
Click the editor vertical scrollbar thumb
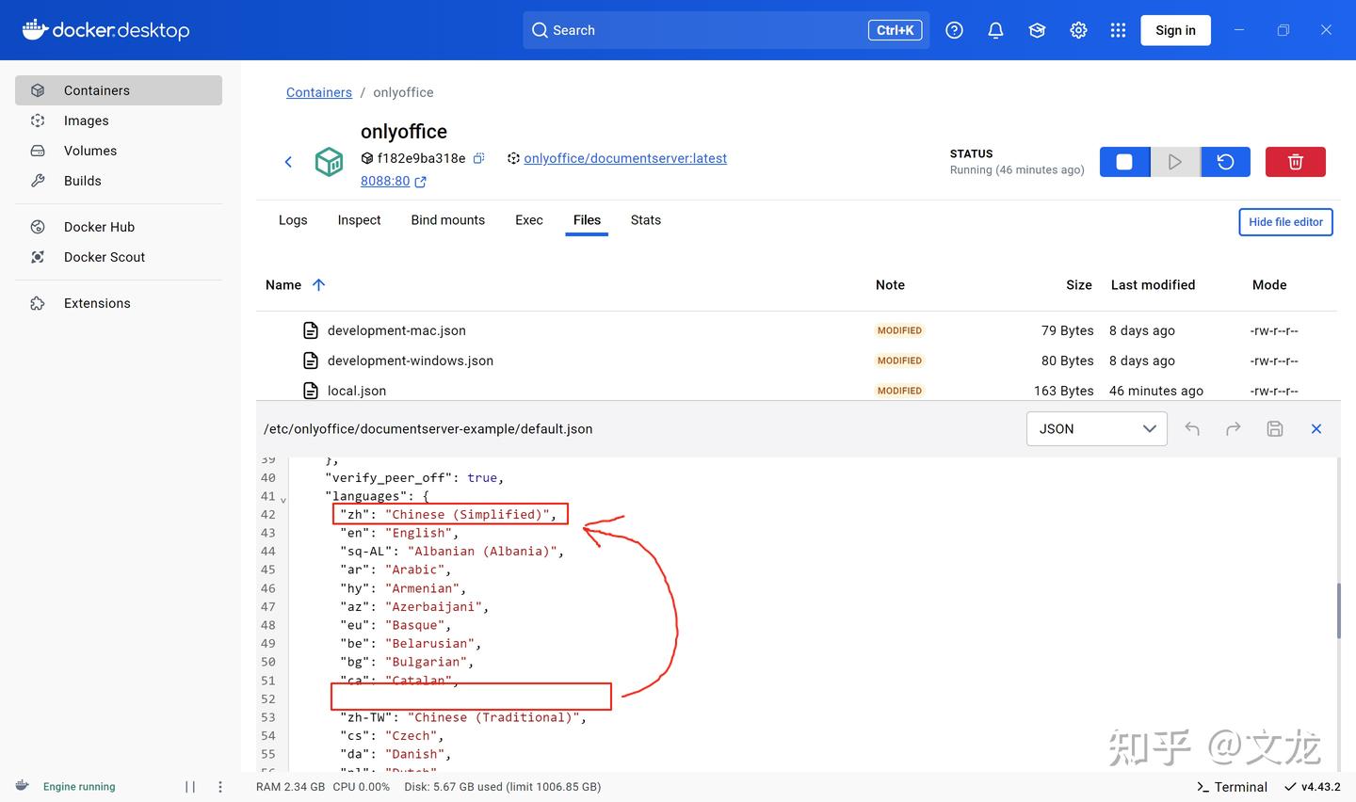(1337, 610)
